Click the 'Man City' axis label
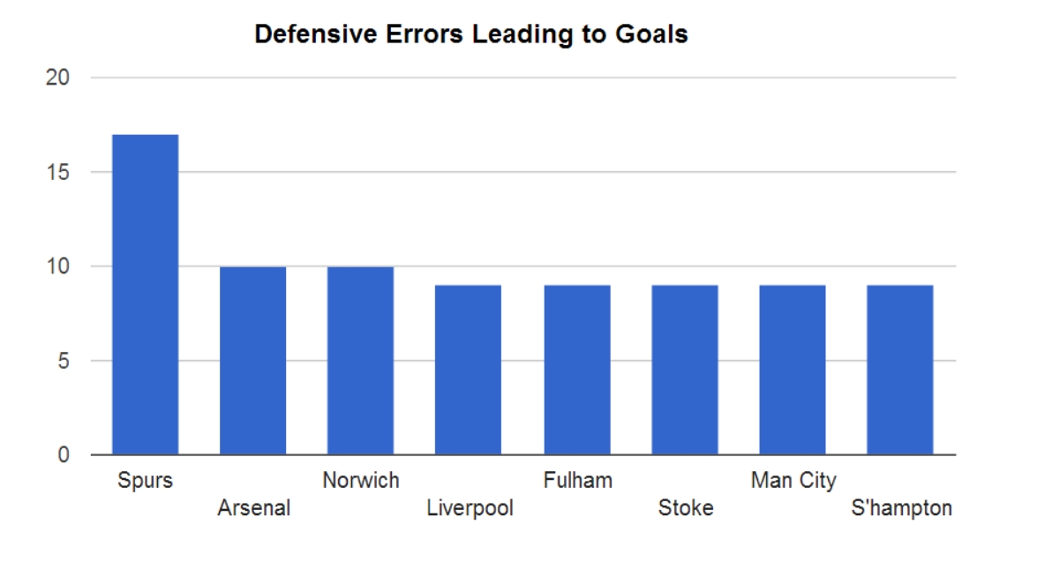Image resolution: width=1037 pixels, height=562 pixels. coord(793,481)
